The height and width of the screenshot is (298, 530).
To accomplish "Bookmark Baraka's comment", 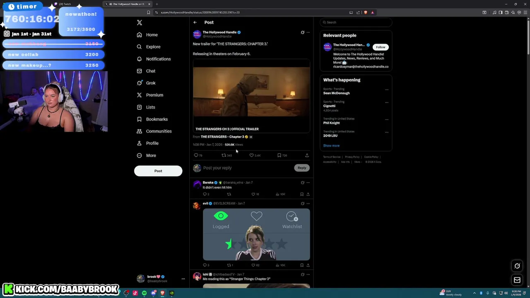I will (302, 194).
